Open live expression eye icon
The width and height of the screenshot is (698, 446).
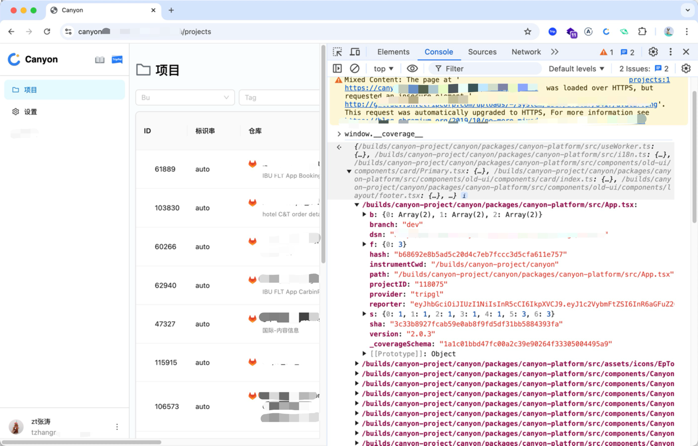412,69
